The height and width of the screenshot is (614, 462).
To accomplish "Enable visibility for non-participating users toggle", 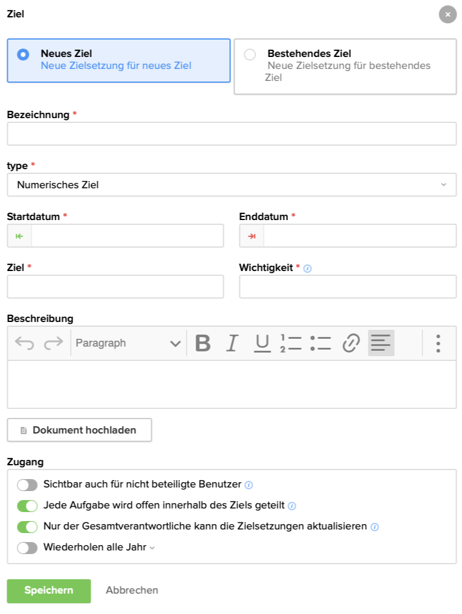I will tap(27, 484).
